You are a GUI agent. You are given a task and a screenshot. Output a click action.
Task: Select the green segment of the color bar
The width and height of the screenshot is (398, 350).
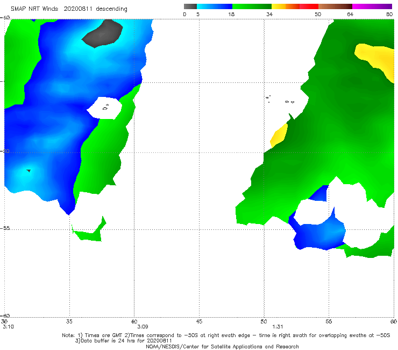tap(252, 6)
